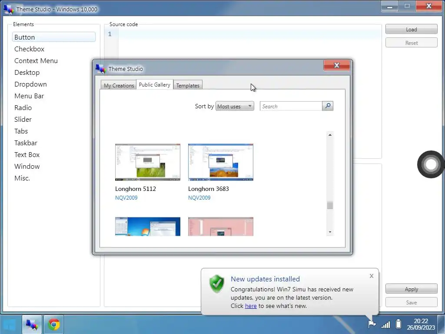Choose Context Menu element
The width and height of the screenshot is (445, 334).
click(53, 61)
